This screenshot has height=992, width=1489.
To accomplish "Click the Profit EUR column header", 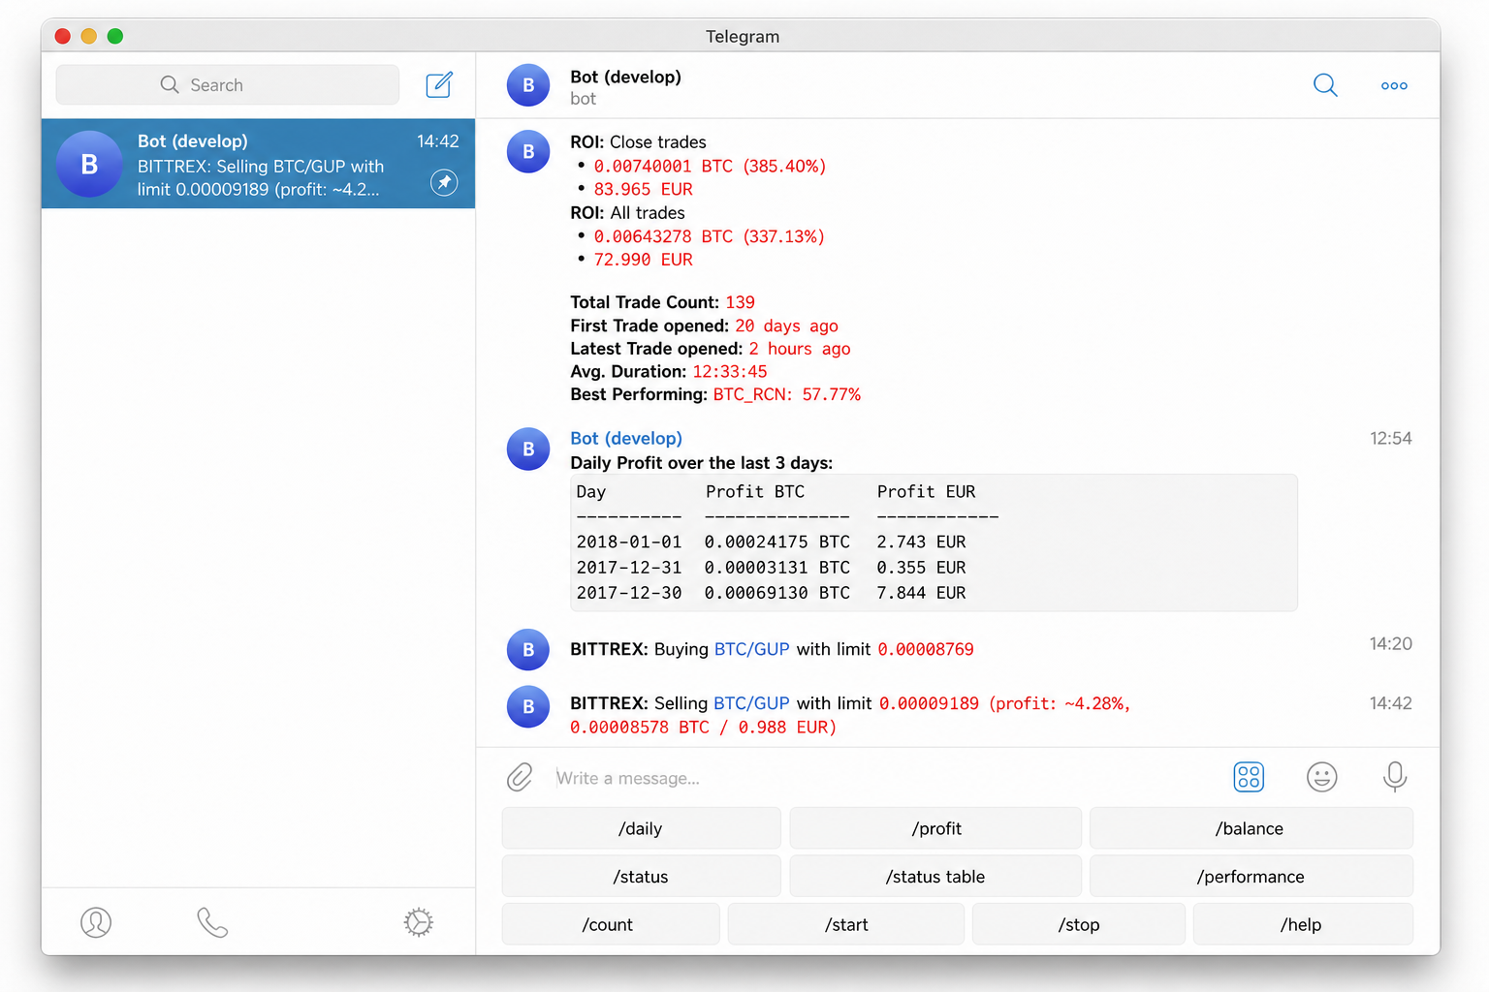I will click(x=926, y=491).
